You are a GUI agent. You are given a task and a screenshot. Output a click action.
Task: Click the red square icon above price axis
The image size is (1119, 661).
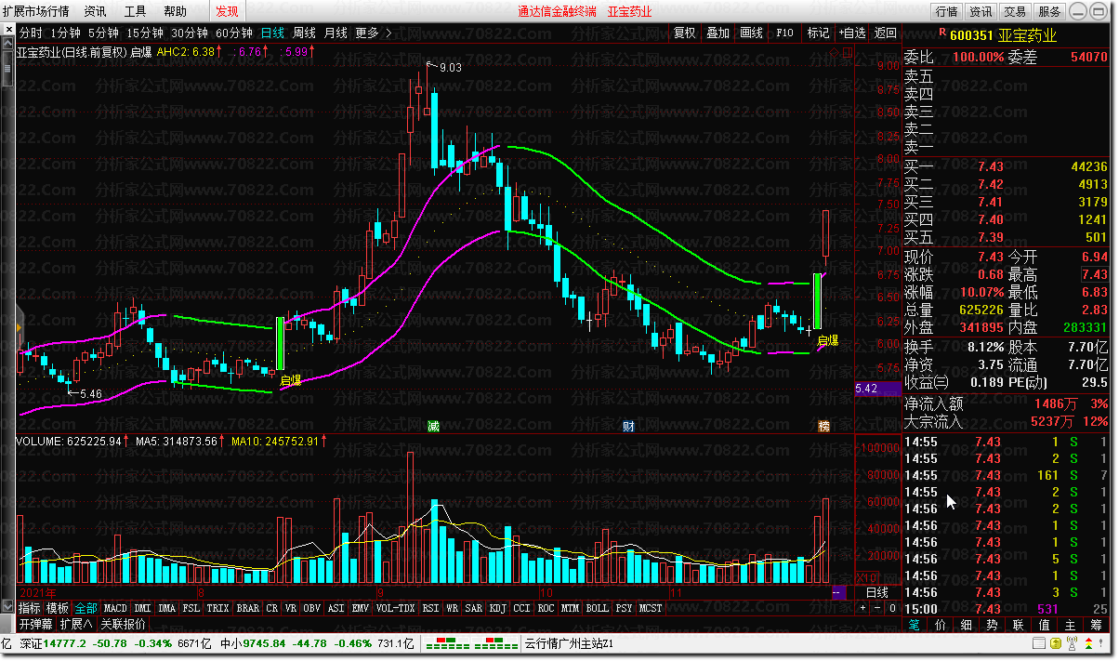(848, 52)
